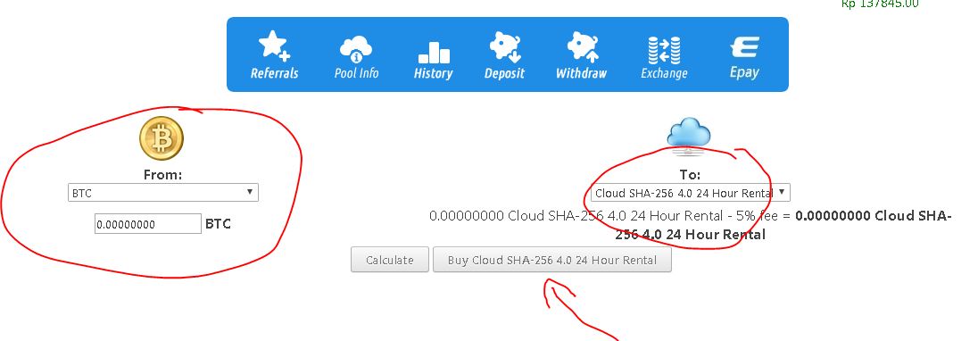Click the From: label
The width and height of the screenshot is (978, 341).
(162, 175)
